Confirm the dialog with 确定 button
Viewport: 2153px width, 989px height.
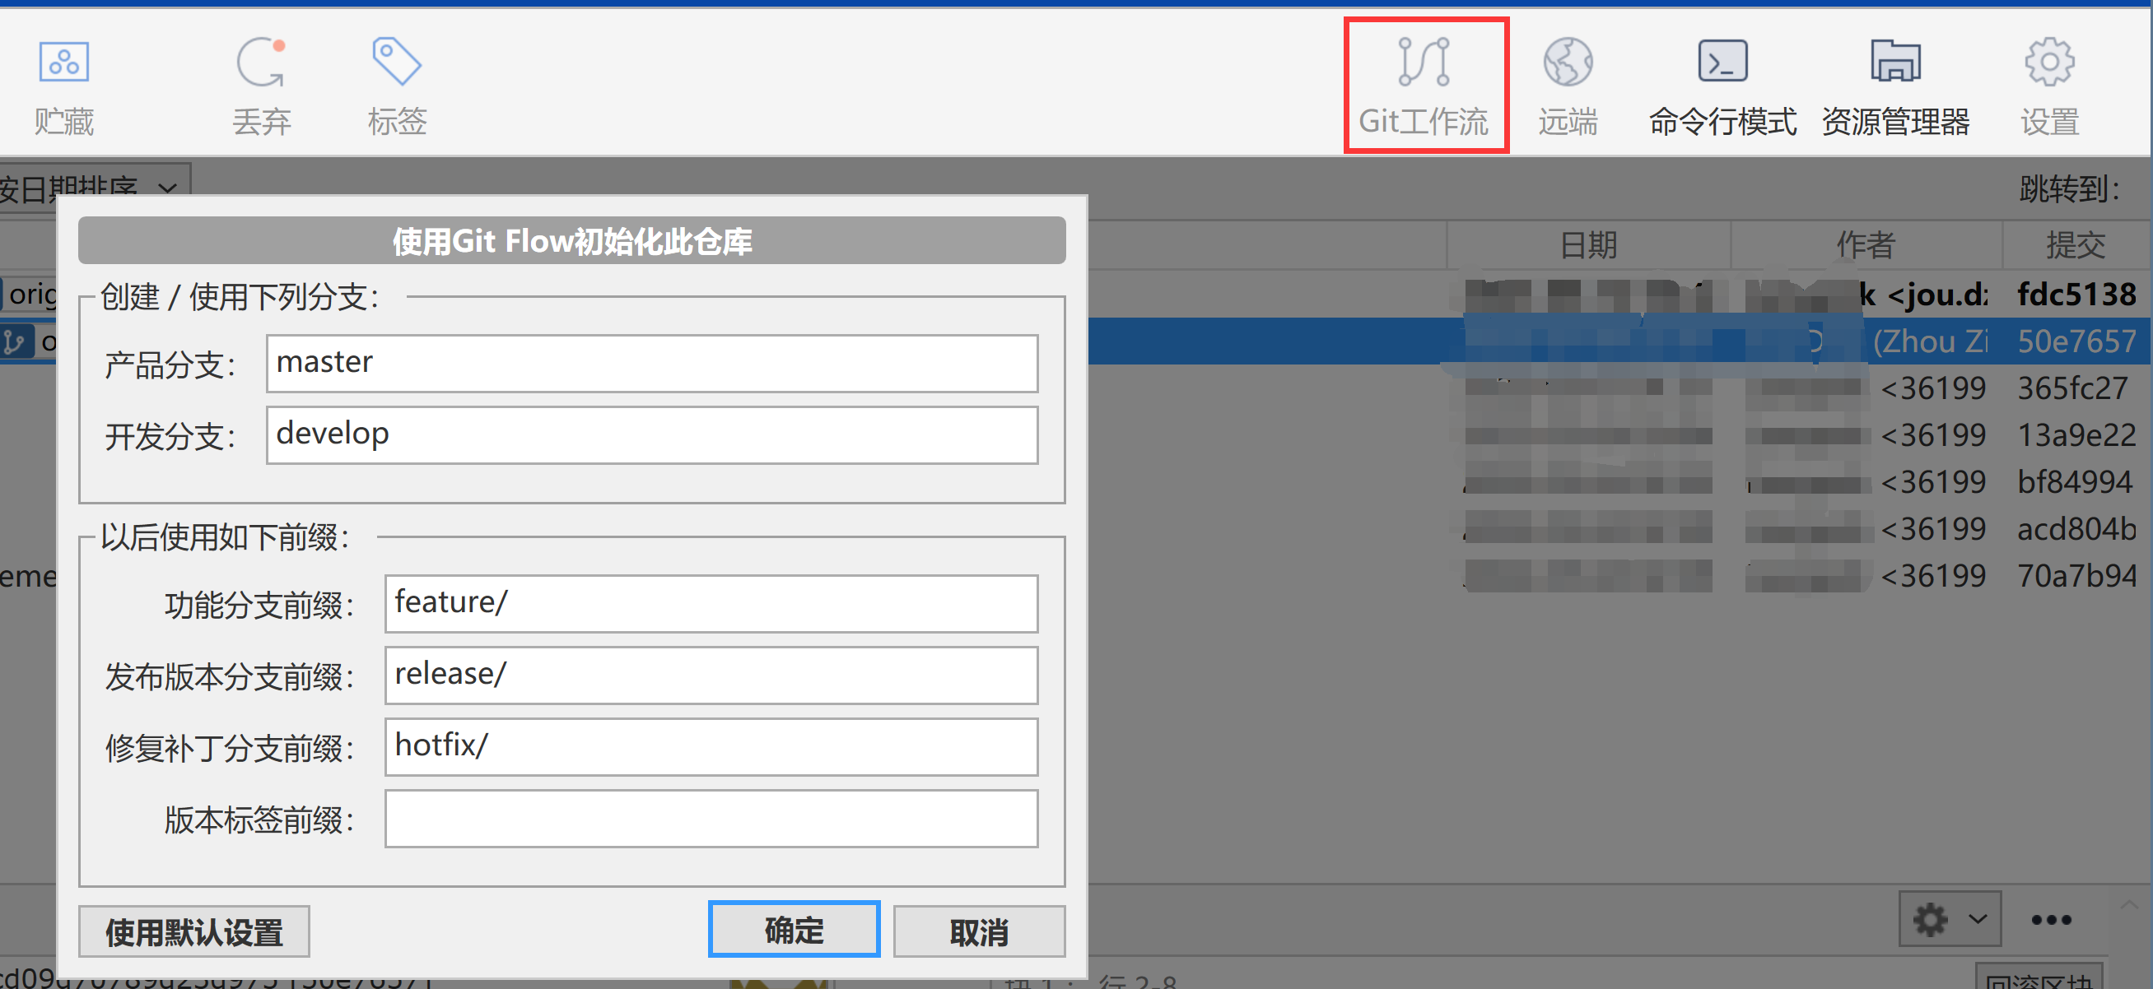tap(794, 929)
